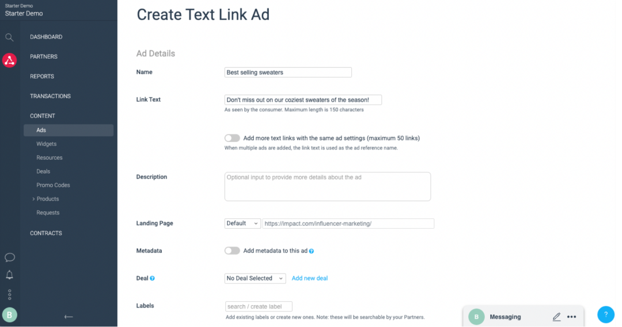Collapse sidebar using the left arrow
Viewport: 622px width, 327px height.
pyautogui.click(x=69, y=317)
